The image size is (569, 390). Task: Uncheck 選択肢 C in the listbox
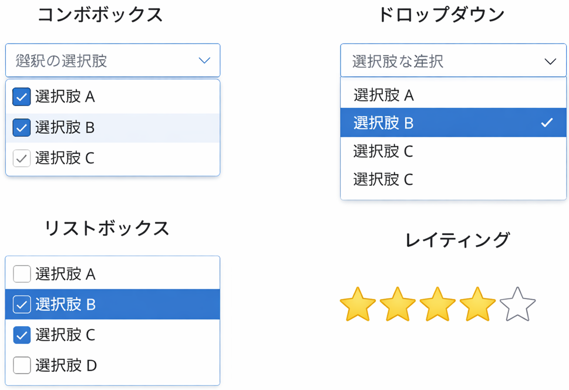pos(22,335)
